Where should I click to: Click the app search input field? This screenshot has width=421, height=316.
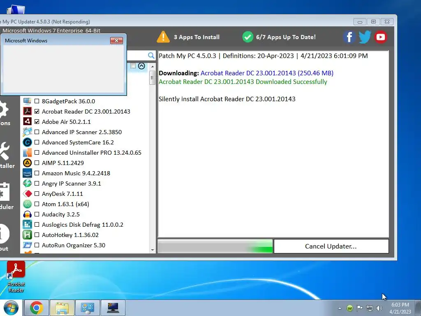coord(137,56)
